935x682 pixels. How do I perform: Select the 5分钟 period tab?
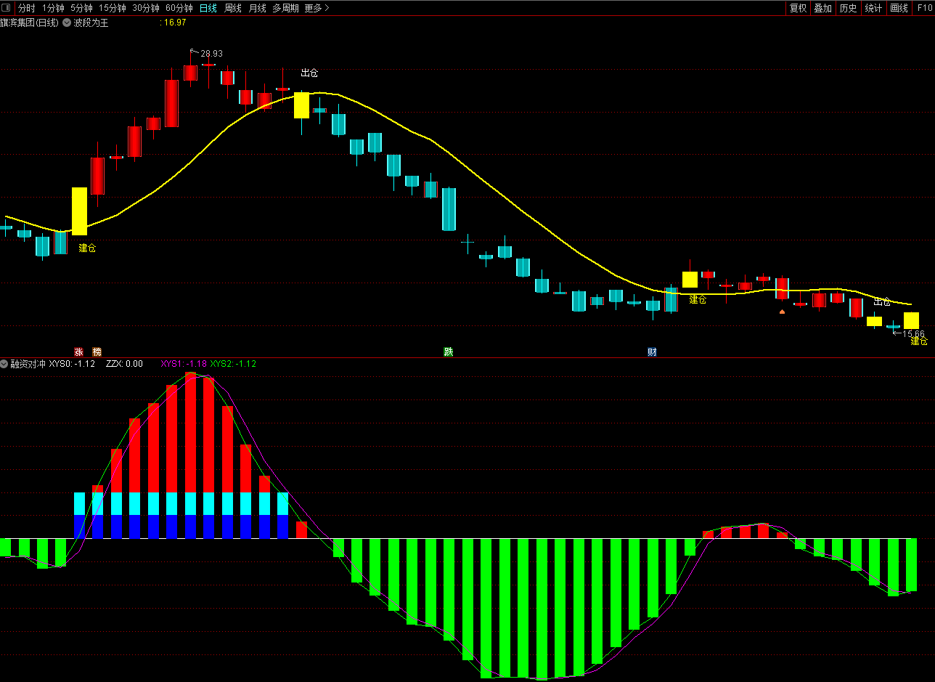point(81,8)
